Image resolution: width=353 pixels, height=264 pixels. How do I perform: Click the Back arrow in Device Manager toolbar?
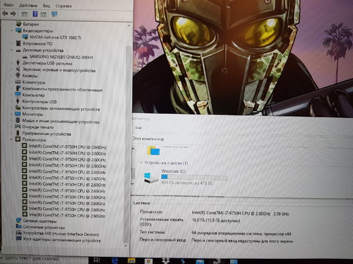coord(5,14)
